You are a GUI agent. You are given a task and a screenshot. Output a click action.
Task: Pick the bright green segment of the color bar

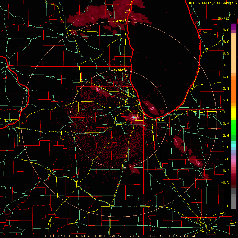coord(234,128)
